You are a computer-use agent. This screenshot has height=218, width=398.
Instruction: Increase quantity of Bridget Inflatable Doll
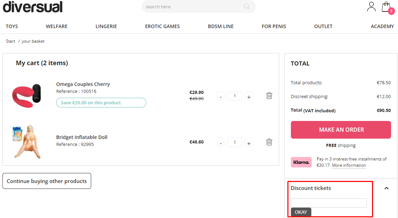249,143
